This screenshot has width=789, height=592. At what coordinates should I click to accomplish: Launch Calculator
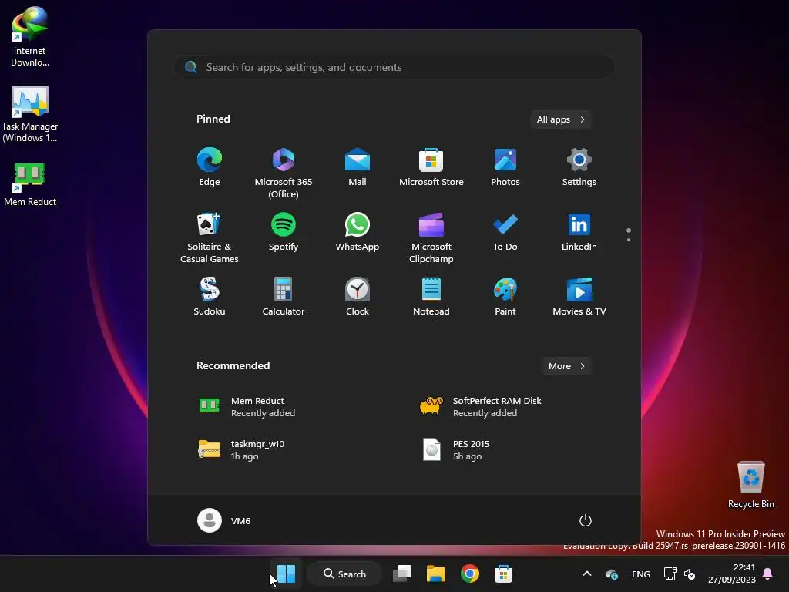pyautogui.click(x=284, y=297)
